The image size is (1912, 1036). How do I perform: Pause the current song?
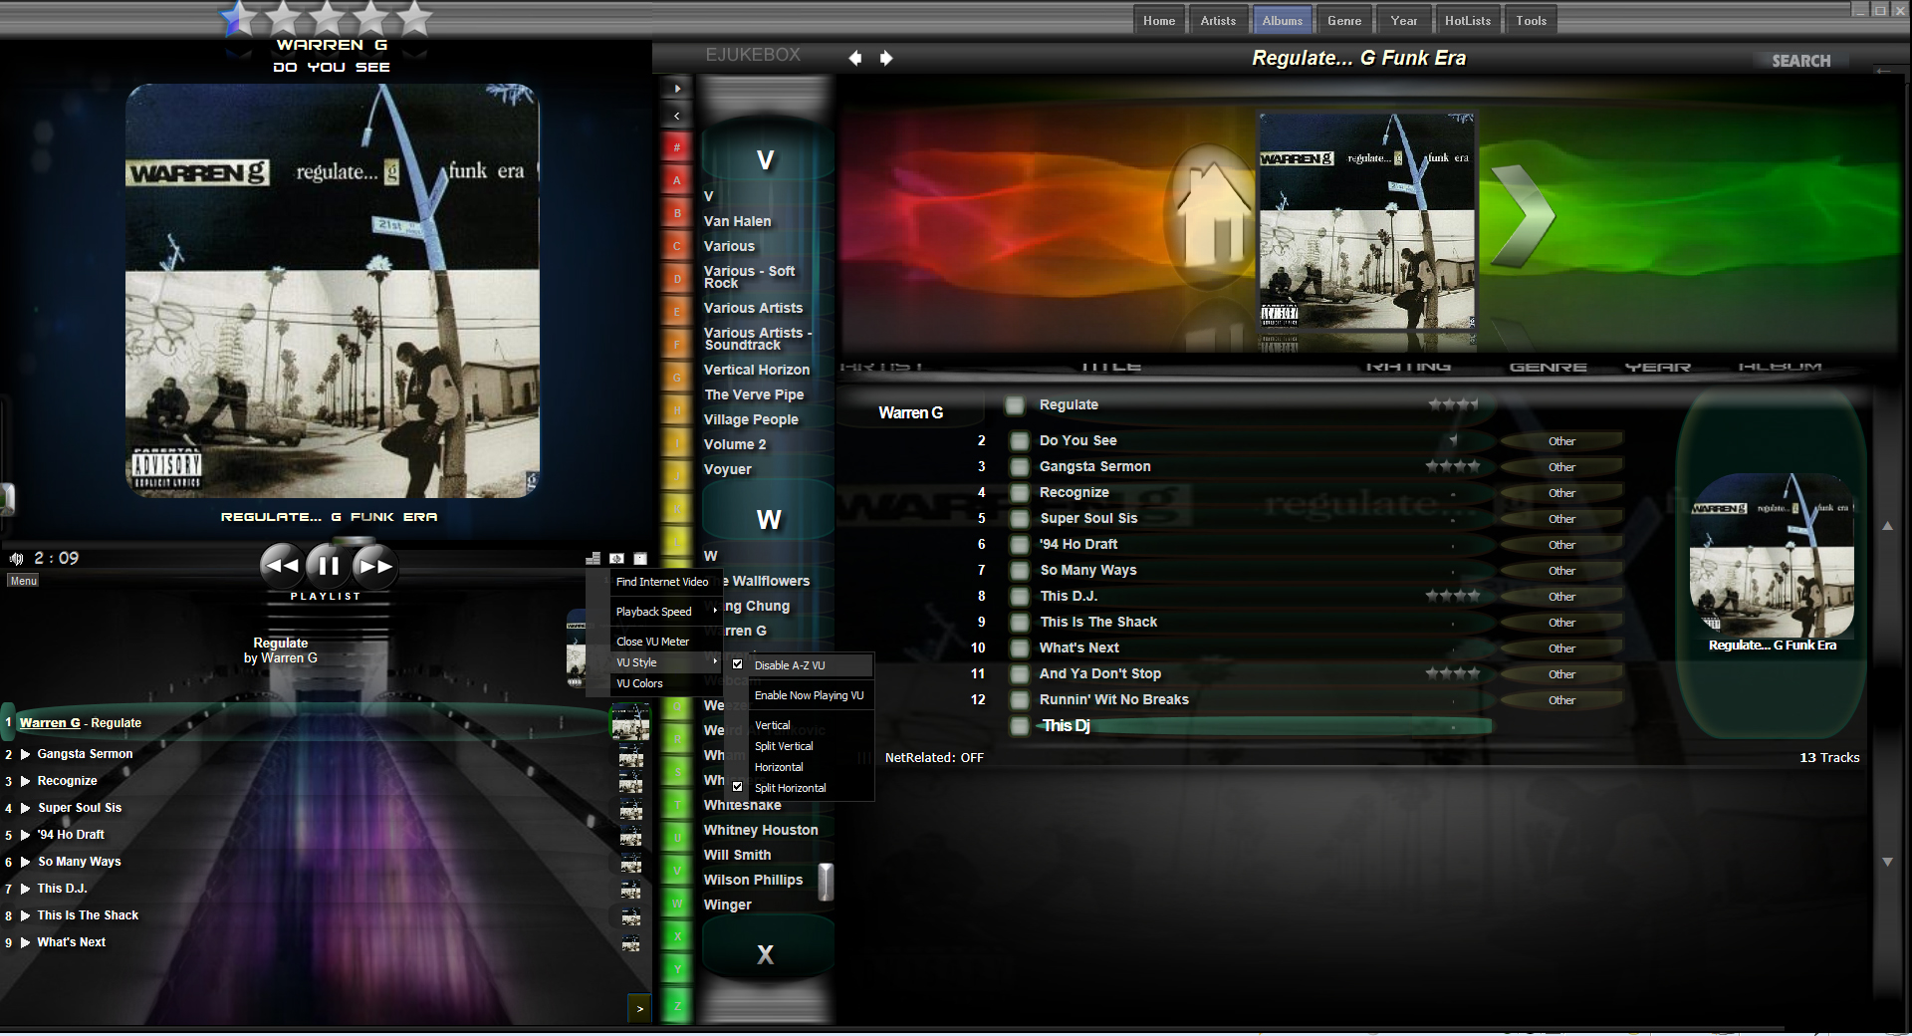pyautogui.click(x=328, y=566)
